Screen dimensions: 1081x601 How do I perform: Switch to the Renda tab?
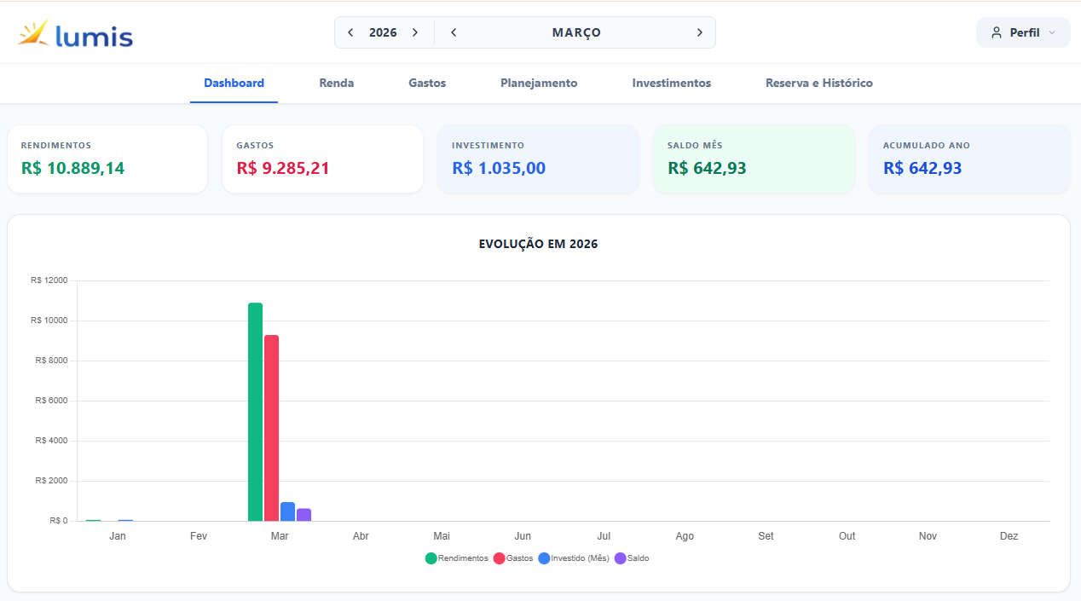(337, 84)
